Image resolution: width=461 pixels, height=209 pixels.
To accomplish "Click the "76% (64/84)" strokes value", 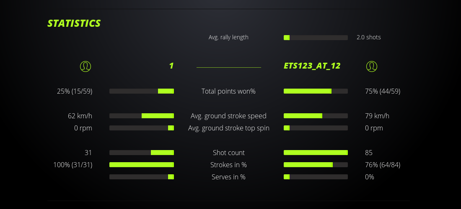I will click(x=383, y=165).
